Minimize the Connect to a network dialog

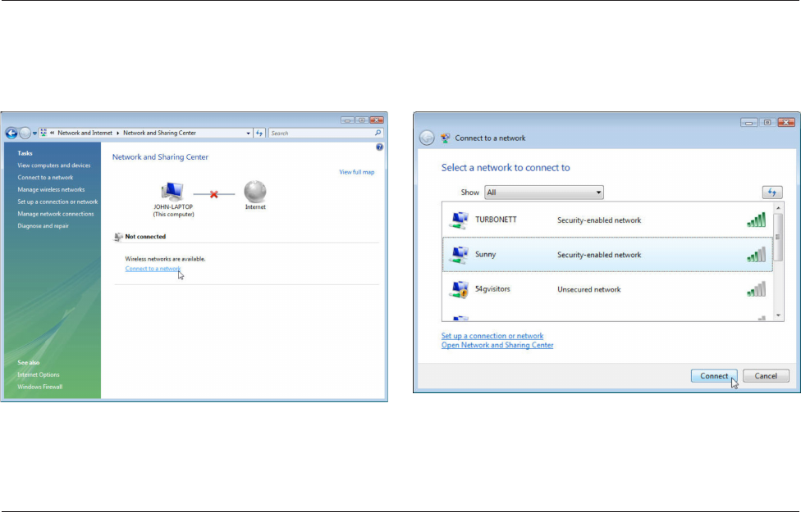pyautogui.click(x=749, y=122)
